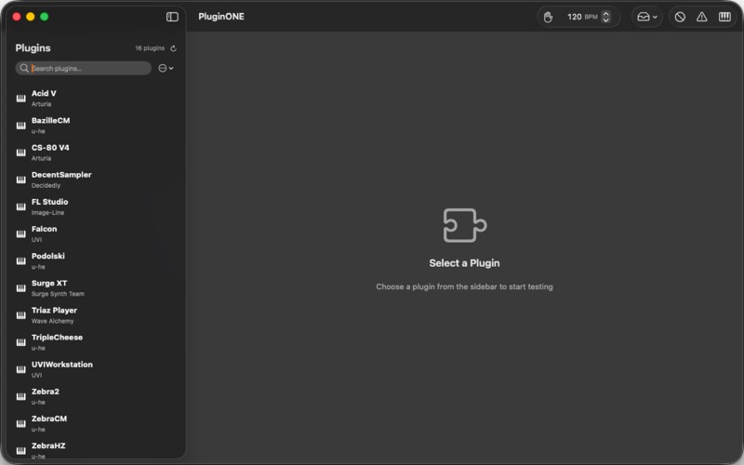Select the FL Studio plugin
The image size is (744, 465).
(x=95, y=206)
